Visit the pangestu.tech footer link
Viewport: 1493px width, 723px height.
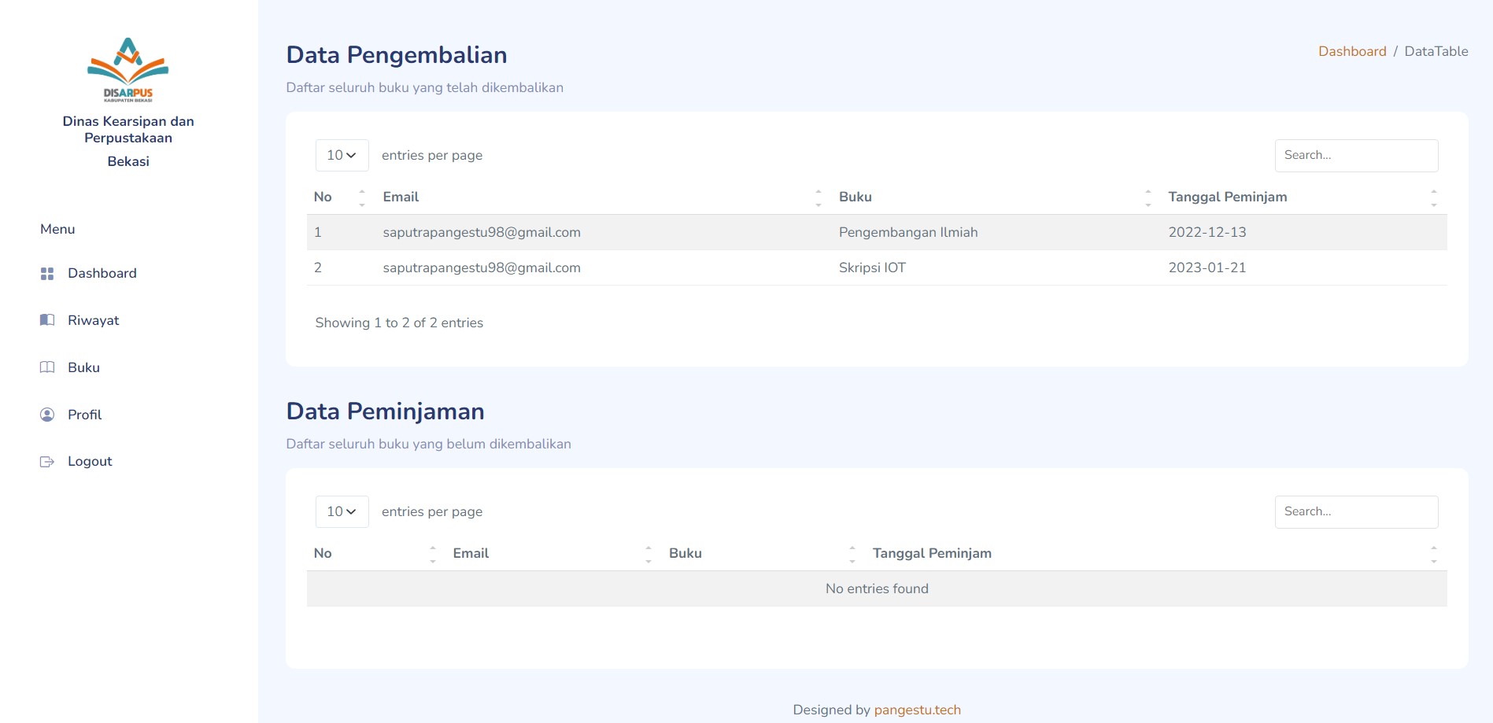pos(917,710)
